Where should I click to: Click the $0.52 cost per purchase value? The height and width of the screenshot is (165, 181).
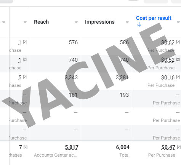(168, 60)
